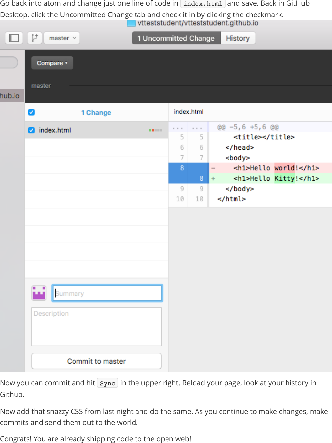Image resolution: width=332 pixels, height=443 pixels.
Task: Click the create new branch icon
Action: [34, 38]
